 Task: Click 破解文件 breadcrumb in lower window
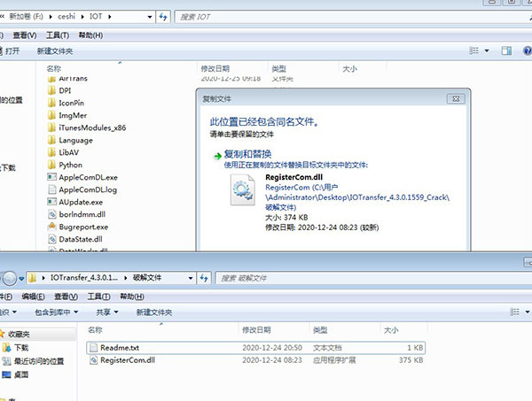tap(147, 278)
